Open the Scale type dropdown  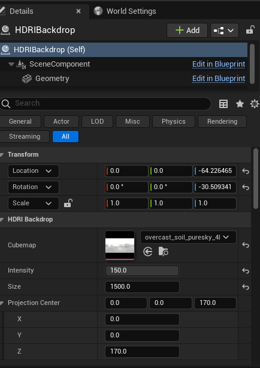(x=34, y=204)
